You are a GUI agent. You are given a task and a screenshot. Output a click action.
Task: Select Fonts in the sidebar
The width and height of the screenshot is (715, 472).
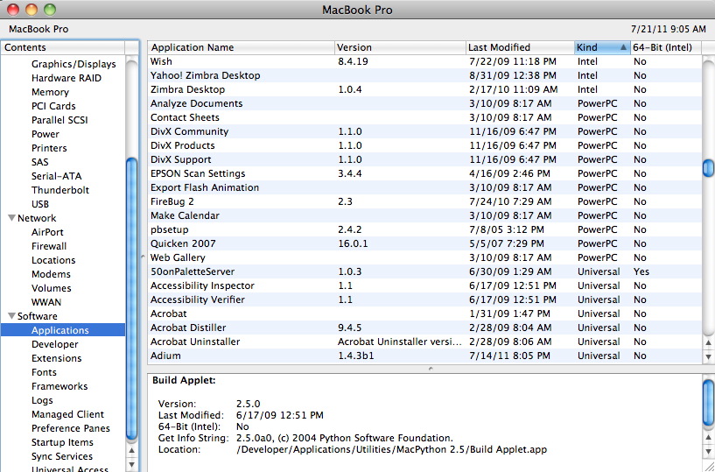(44, 372)
